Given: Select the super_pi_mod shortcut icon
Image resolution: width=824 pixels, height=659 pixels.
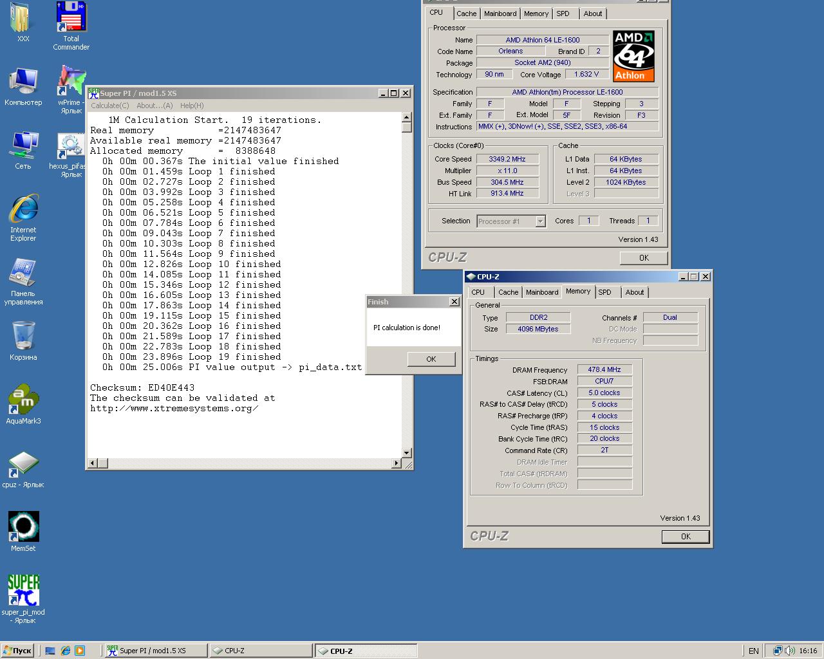Looking at the screenshot, I should [x=23, y=599].
